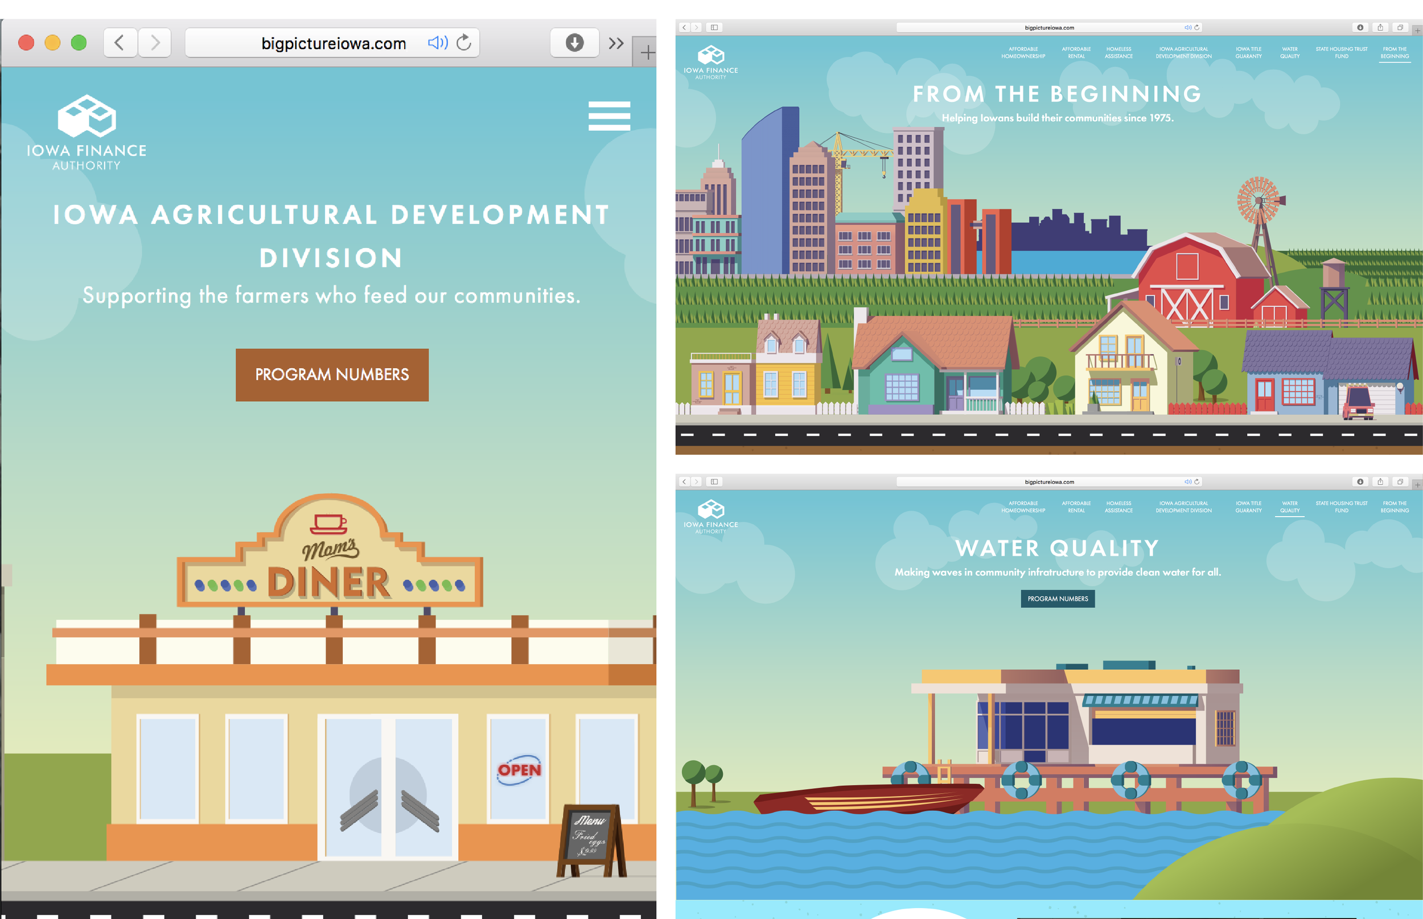1423x919 pixels.
Task: Select the From the Beginning nav item
Action: [1395, 52]
